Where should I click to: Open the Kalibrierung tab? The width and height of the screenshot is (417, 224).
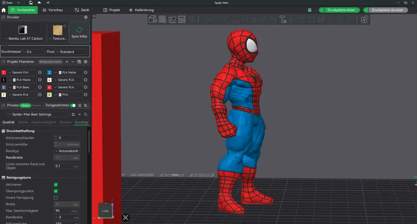point(141,10)
